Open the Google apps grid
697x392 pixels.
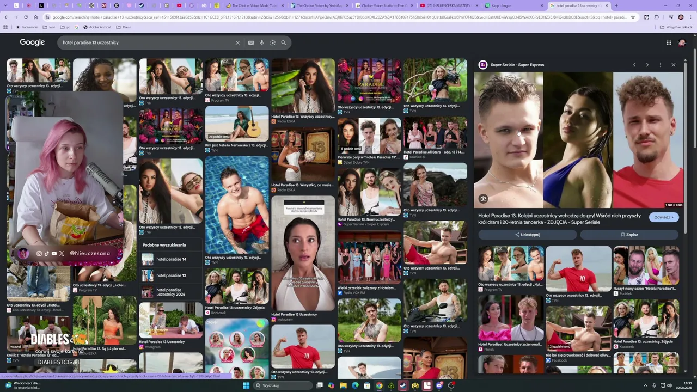669,42
